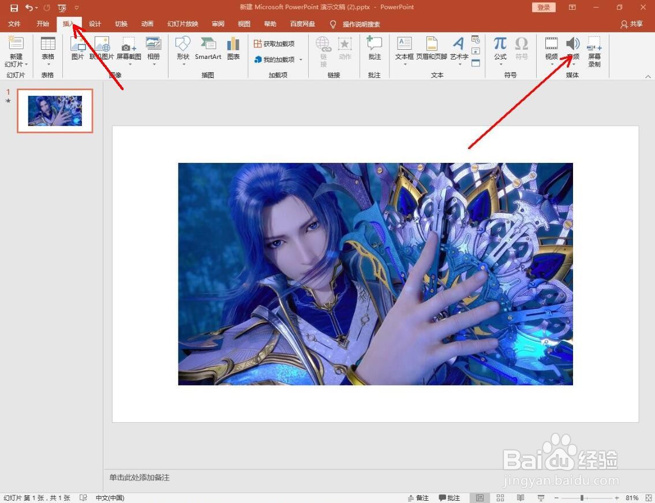
Task: Select the picture on the slide
Action: pos(375,274)
